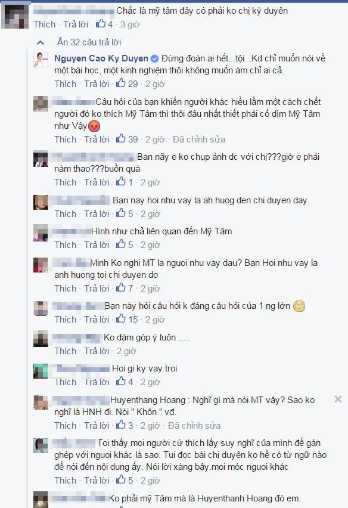The width and height of the screenshot is (348, 508).
Task: Click thumbs-up icon showing 39 likes
Action: pyautogui.click(x=121, y=139)
